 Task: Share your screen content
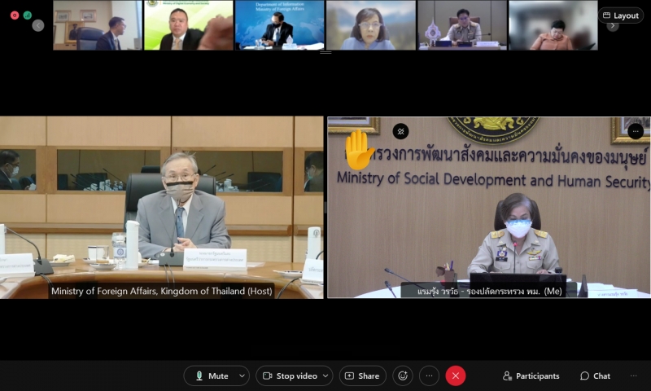coord(362,376)
